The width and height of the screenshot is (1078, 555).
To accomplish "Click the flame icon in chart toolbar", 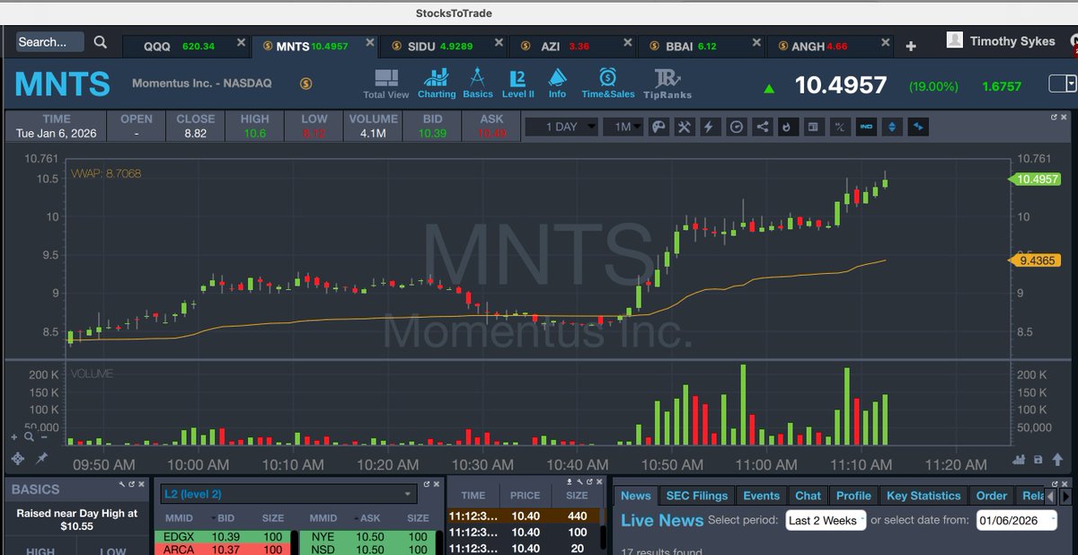I will click(x=788, y=127).
